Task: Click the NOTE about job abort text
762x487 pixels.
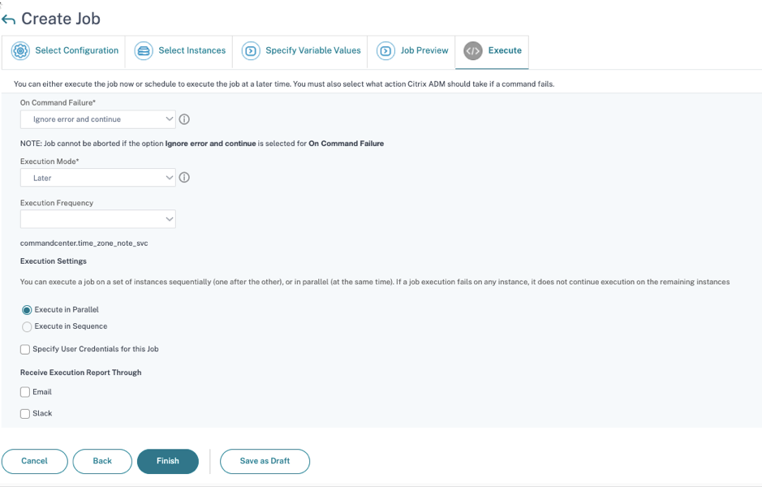Action: click(202, 144)
